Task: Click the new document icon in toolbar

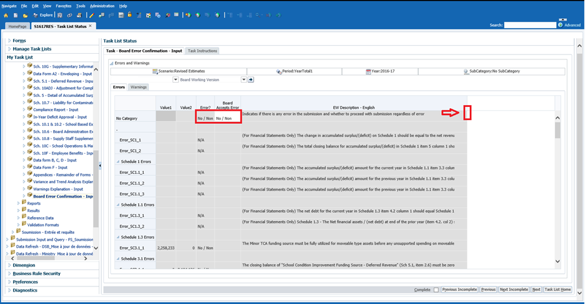Action: click(16, 15)
